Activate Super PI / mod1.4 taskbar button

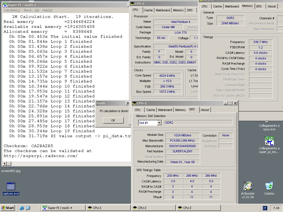click(63, 208)
